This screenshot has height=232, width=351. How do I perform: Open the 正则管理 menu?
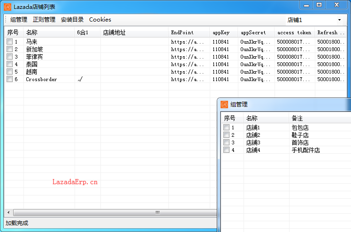pyautogui.click(x=44, y=20)
